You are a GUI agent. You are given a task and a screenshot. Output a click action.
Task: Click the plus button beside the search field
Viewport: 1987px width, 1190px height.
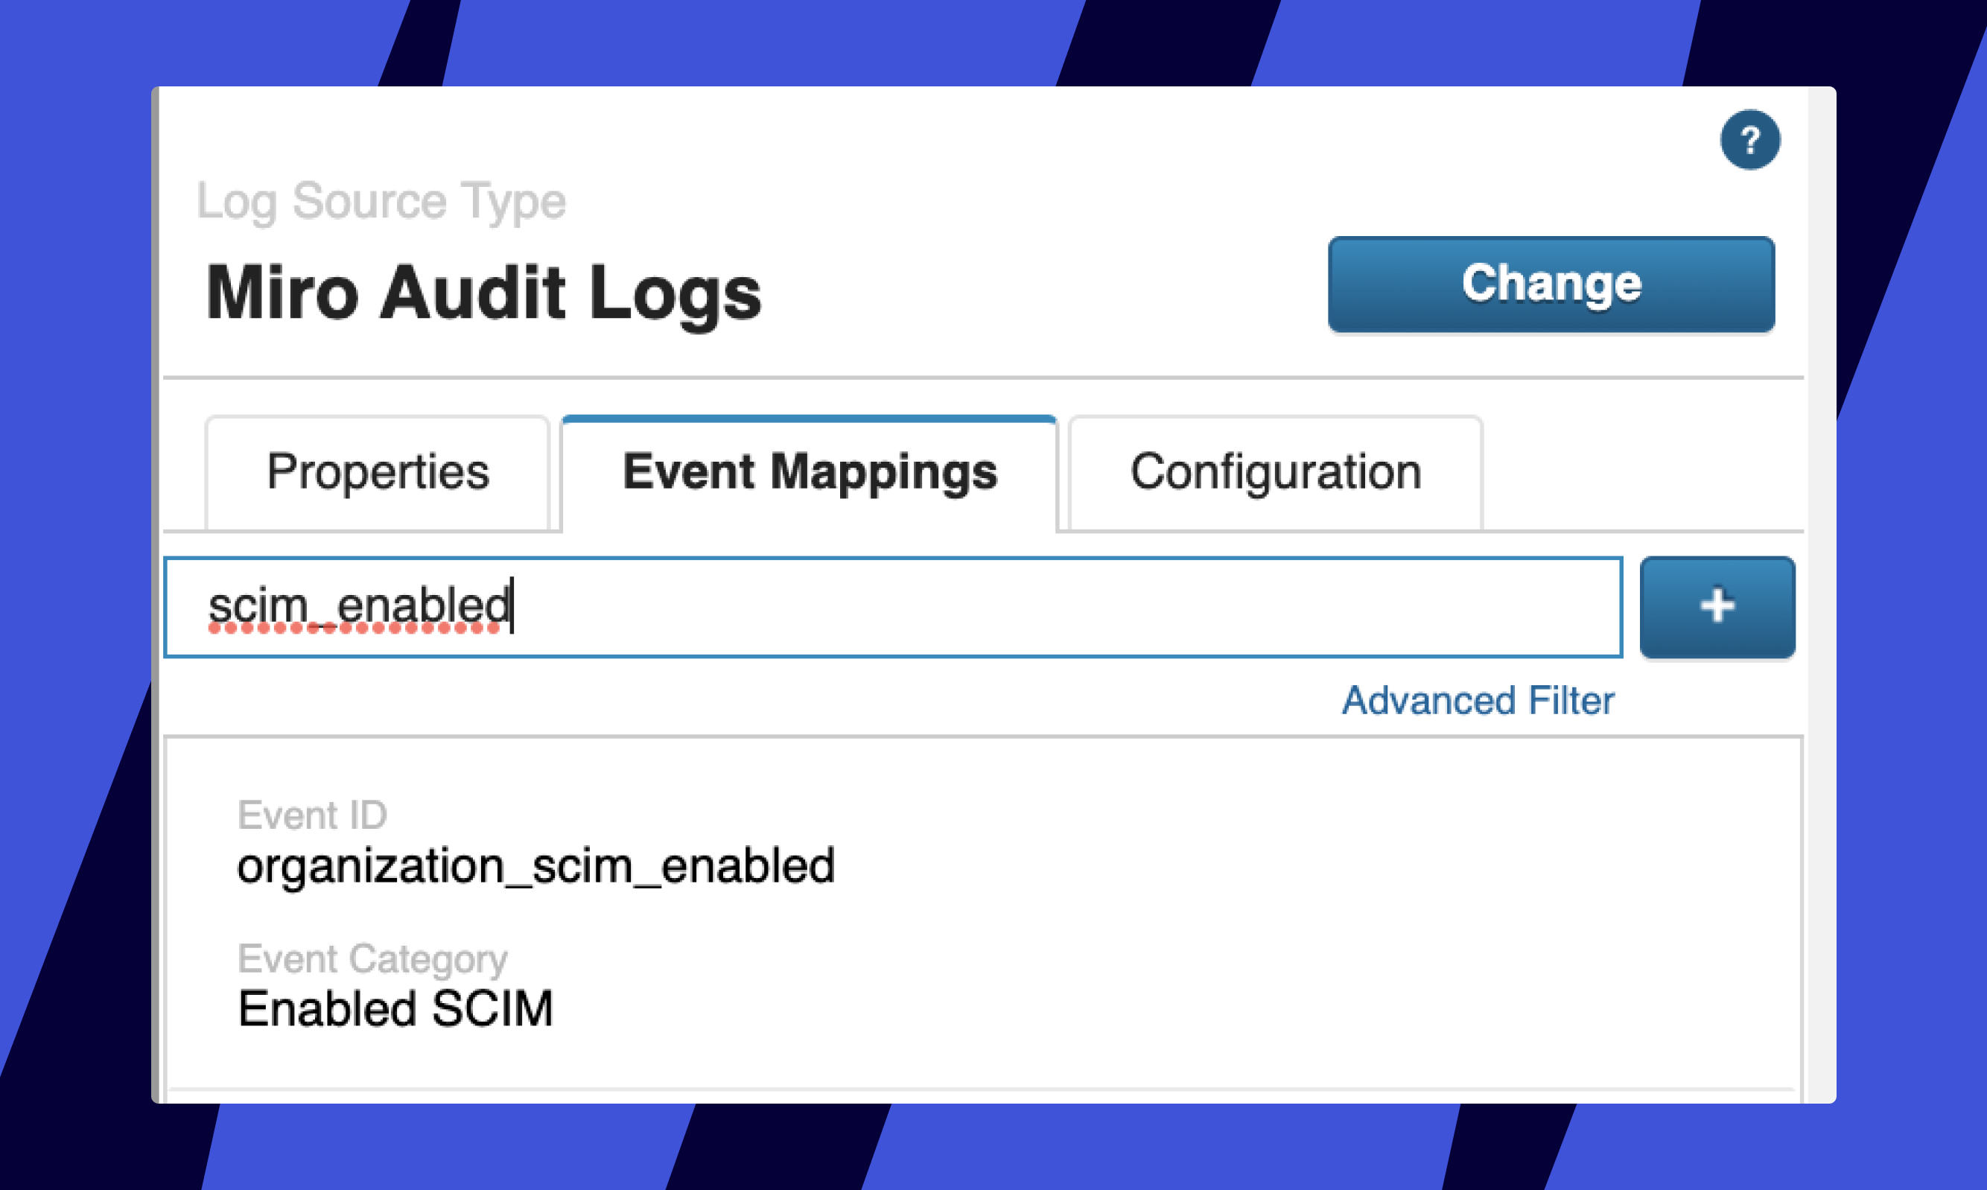pos(1717,607)
